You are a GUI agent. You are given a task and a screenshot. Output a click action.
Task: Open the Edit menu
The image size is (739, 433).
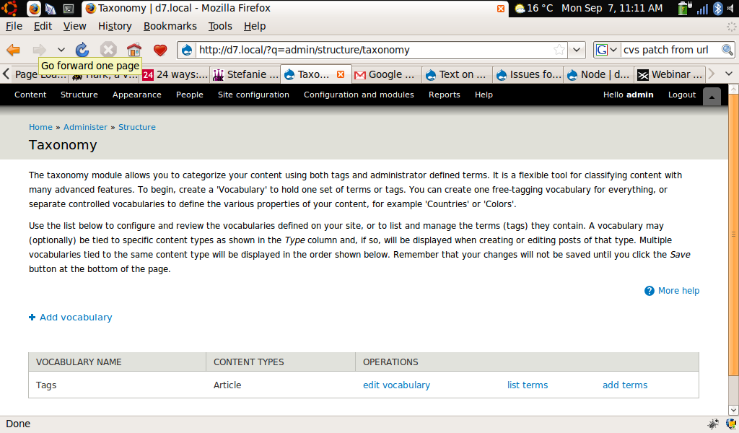click(43, 27)
